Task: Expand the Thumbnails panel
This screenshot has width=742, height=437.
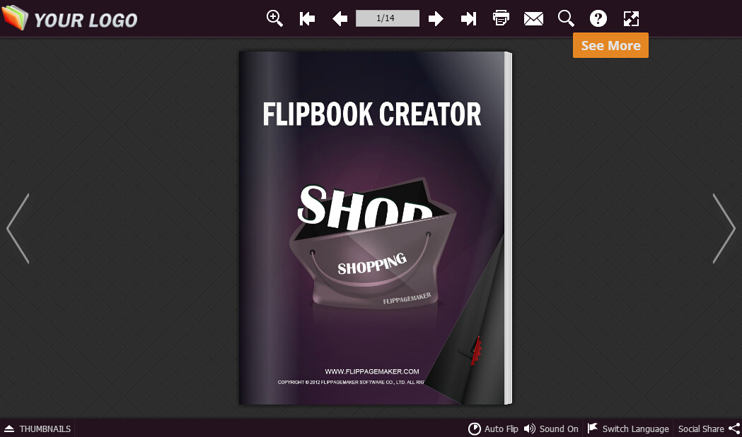Action: (x=37, y=429)
